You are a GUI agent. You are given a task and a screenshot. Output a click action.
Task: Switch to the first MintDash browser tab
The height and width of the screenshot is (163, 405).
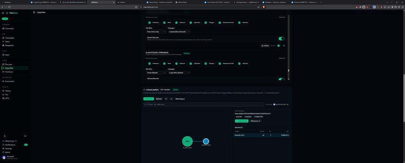(14, 2)
